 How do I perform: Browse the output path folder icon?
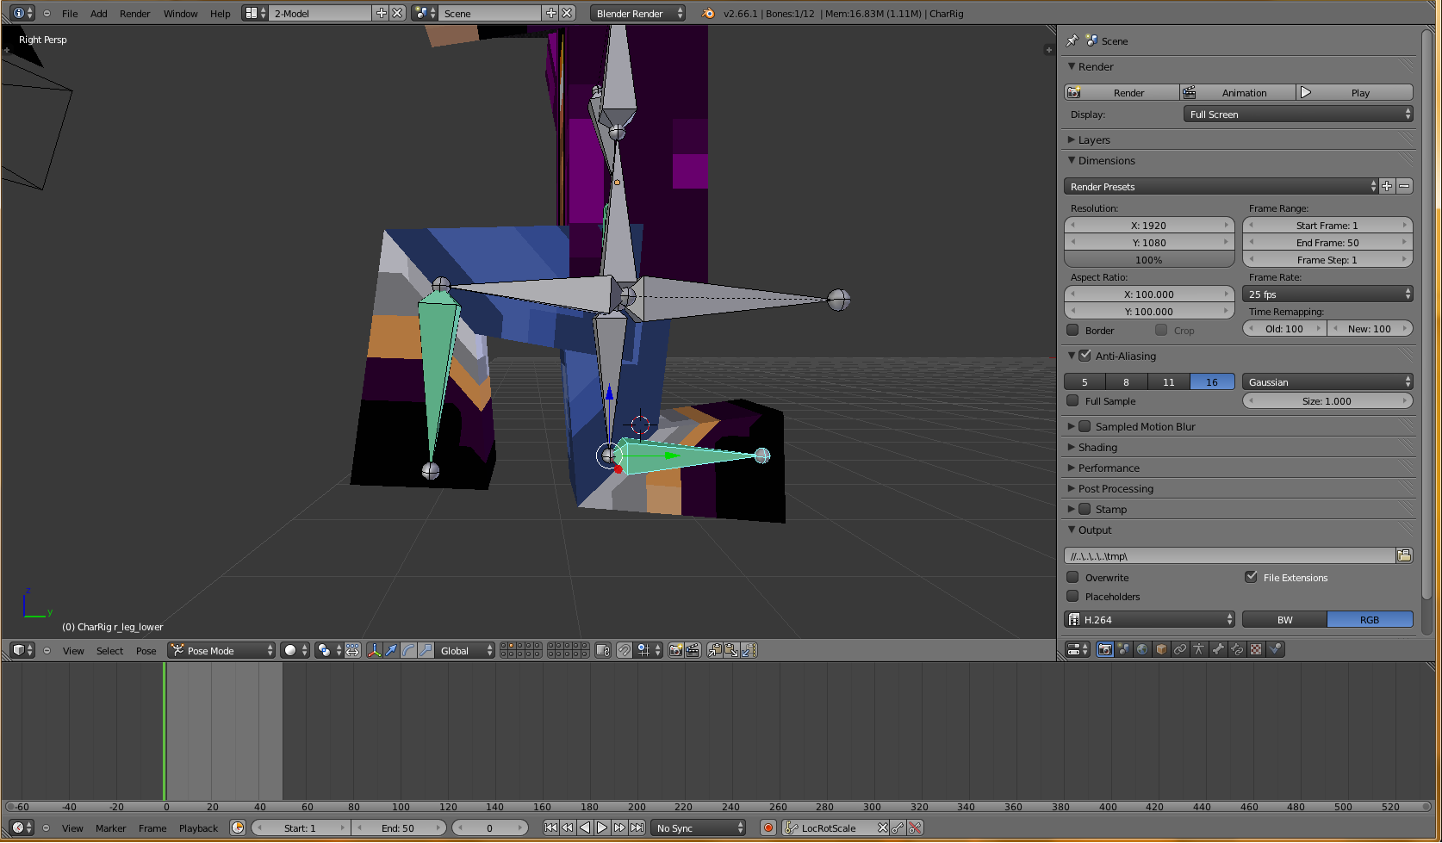click(x=1404, y=555)
